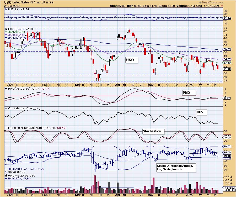Click the black line marker before the On Balance Vol legend
The height and width of the screenshot is (197, 236).
click(6, 108)
